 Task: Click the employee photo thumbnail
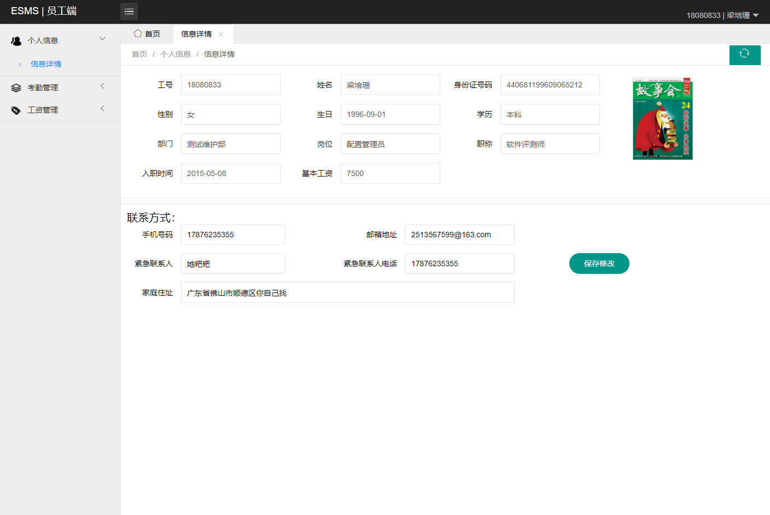(x=662, y=119)
